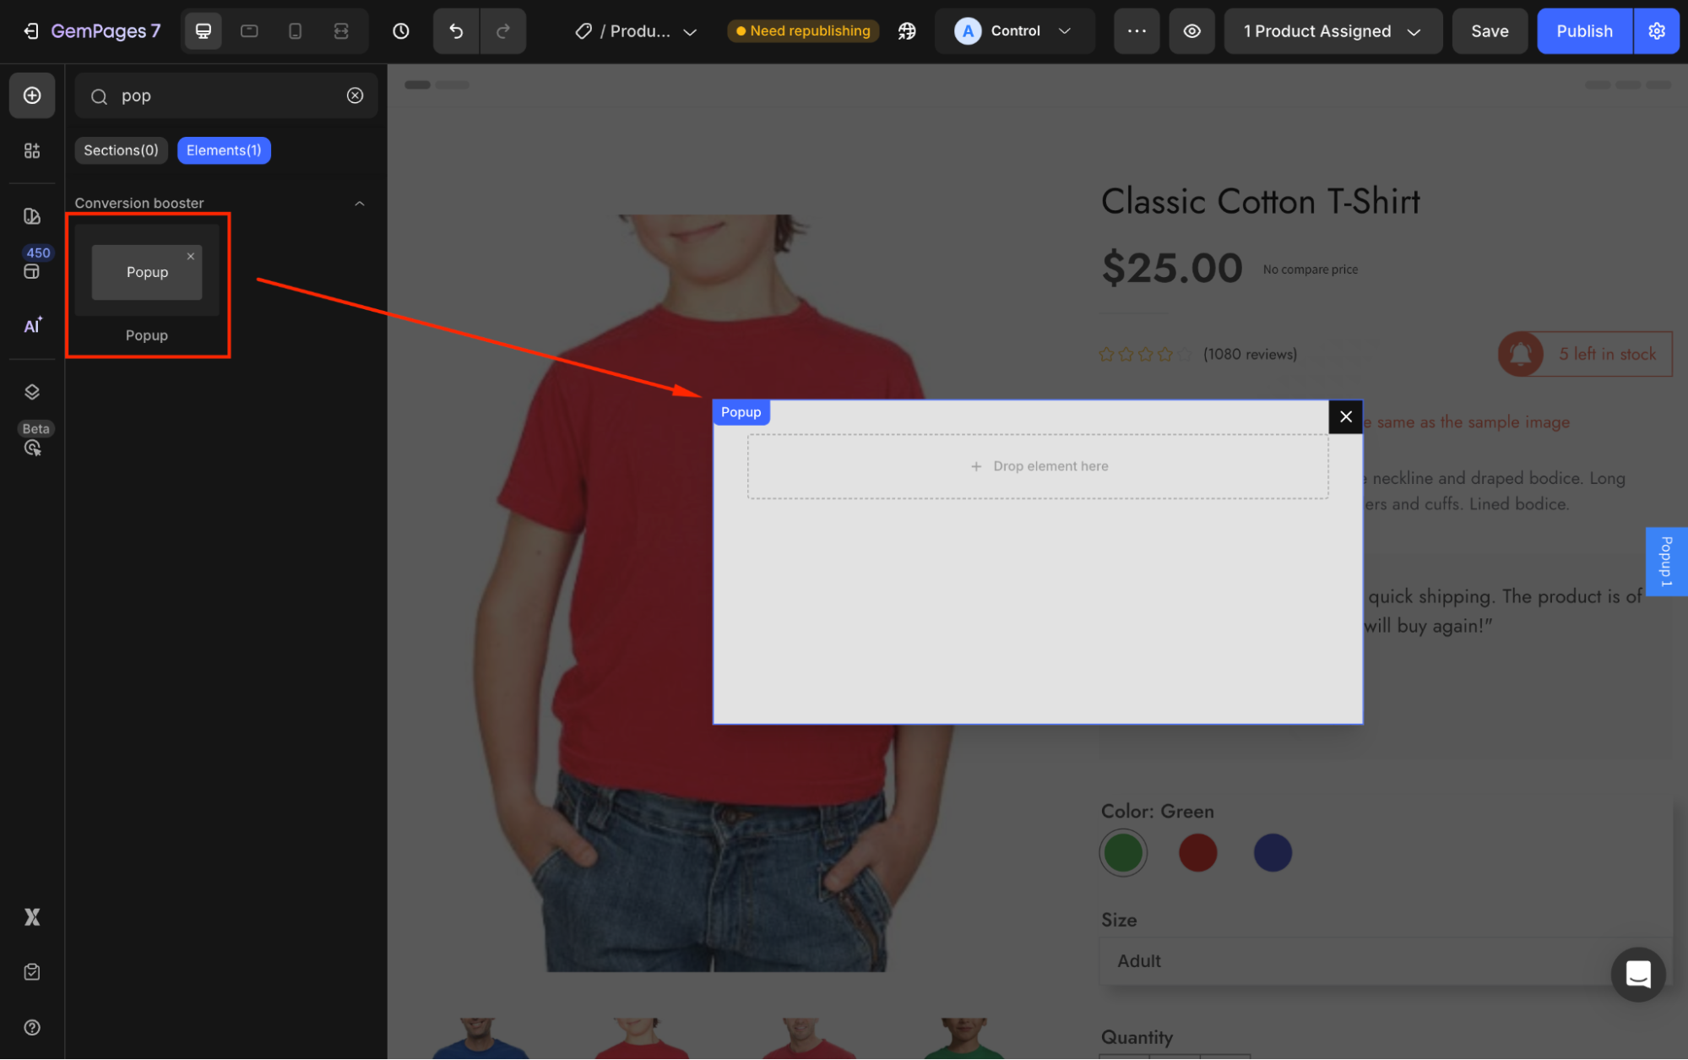Viewport: 1688px width, 1060px height.
Task: Switch to tablet device view
Action: coord(249,31)
